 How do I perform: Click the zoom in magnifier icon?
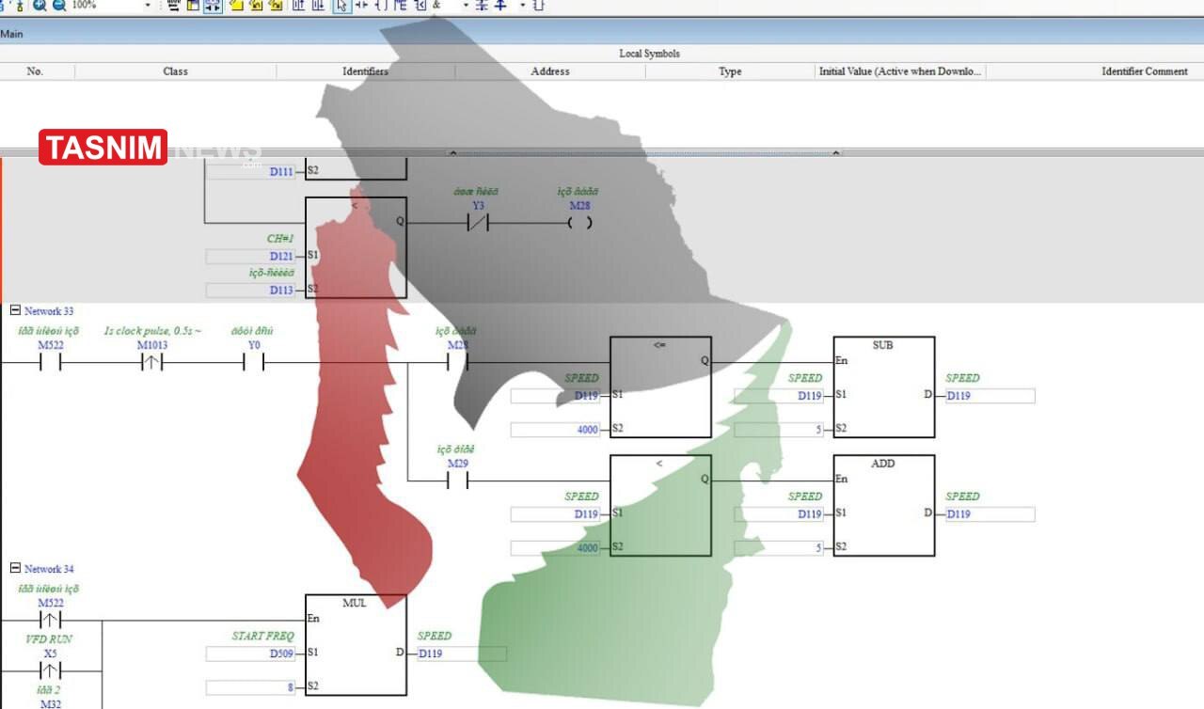(40, 6)
